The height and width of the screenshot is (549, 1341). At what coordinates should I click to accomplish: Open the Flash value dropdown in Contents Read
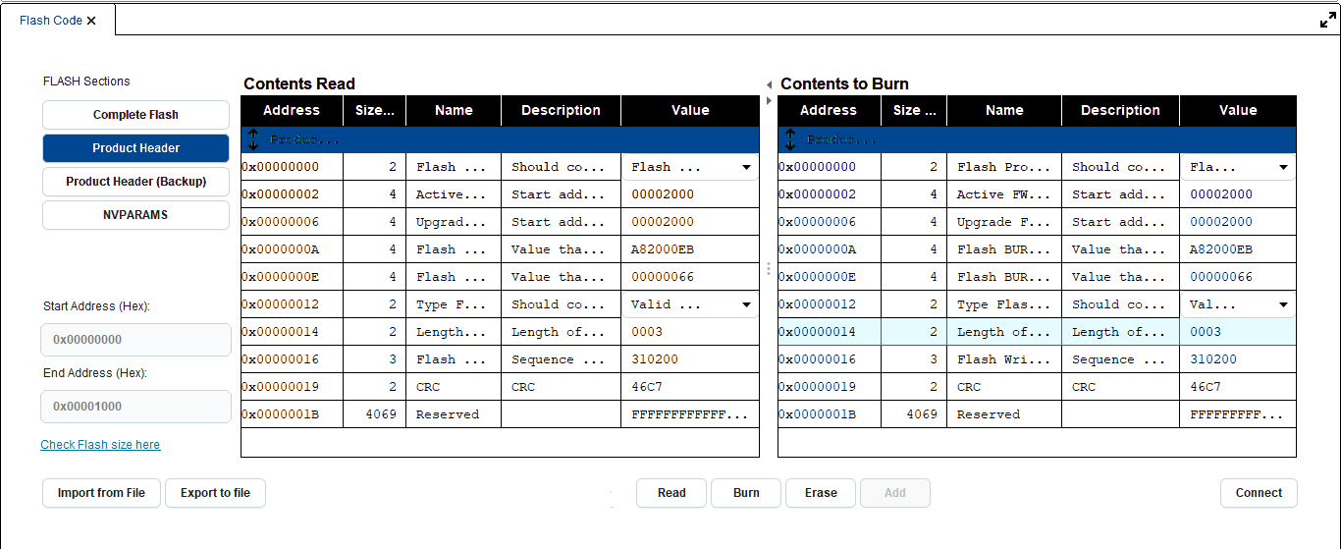click(746, 167)
